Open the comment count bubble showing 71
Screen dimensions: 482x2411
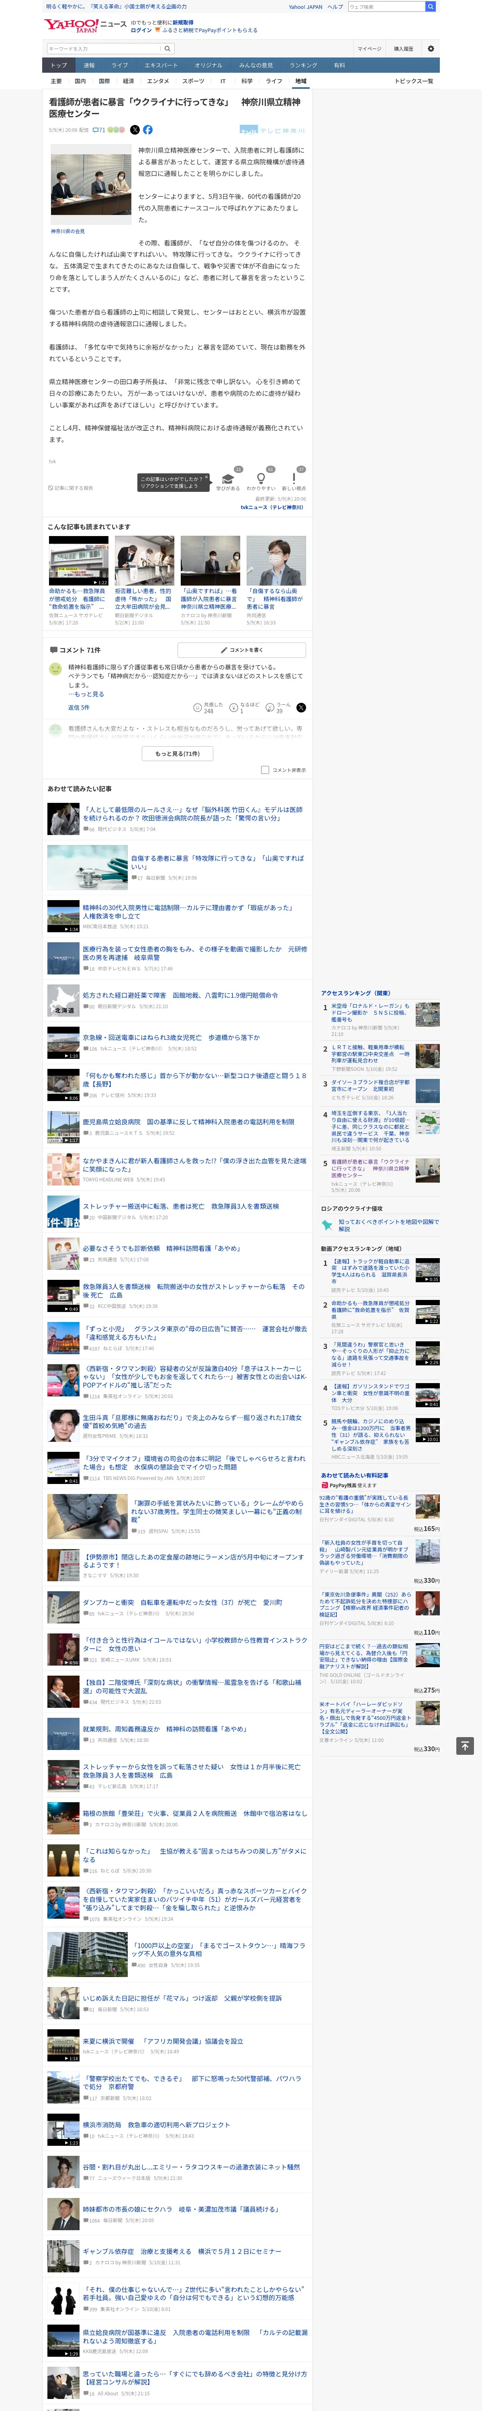[x=98, y=130]
